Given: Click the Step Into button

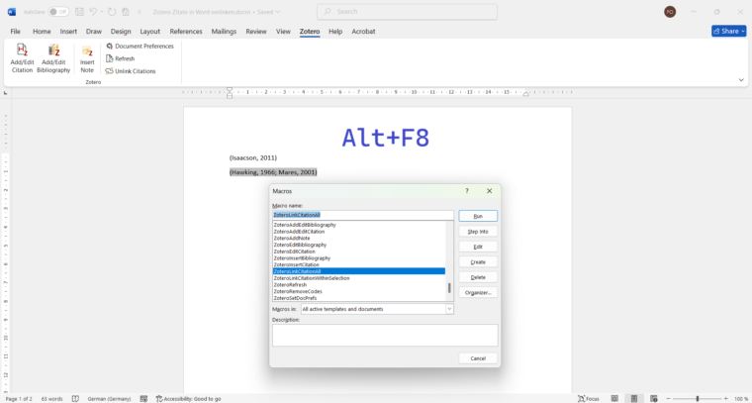Looking at the screenshot, I should tap(478, 232).
